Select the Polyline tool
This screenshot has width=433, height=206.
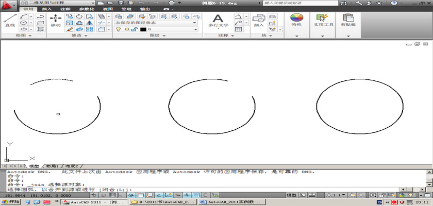point(40,16)
